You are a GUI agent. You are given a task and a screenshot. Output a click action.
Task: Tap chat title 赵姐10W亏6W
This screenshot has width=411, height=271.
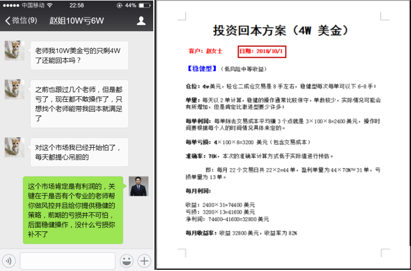pyautogui.click(x=76, y=20)
